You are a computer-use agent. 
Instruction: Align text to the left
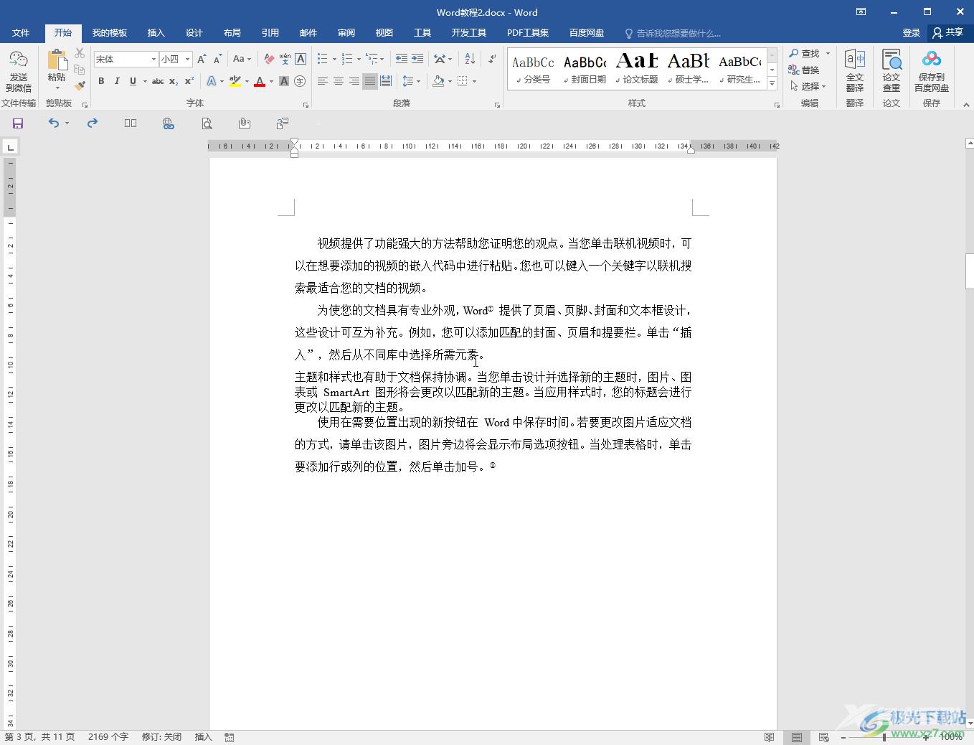click(x=323, y=81)
